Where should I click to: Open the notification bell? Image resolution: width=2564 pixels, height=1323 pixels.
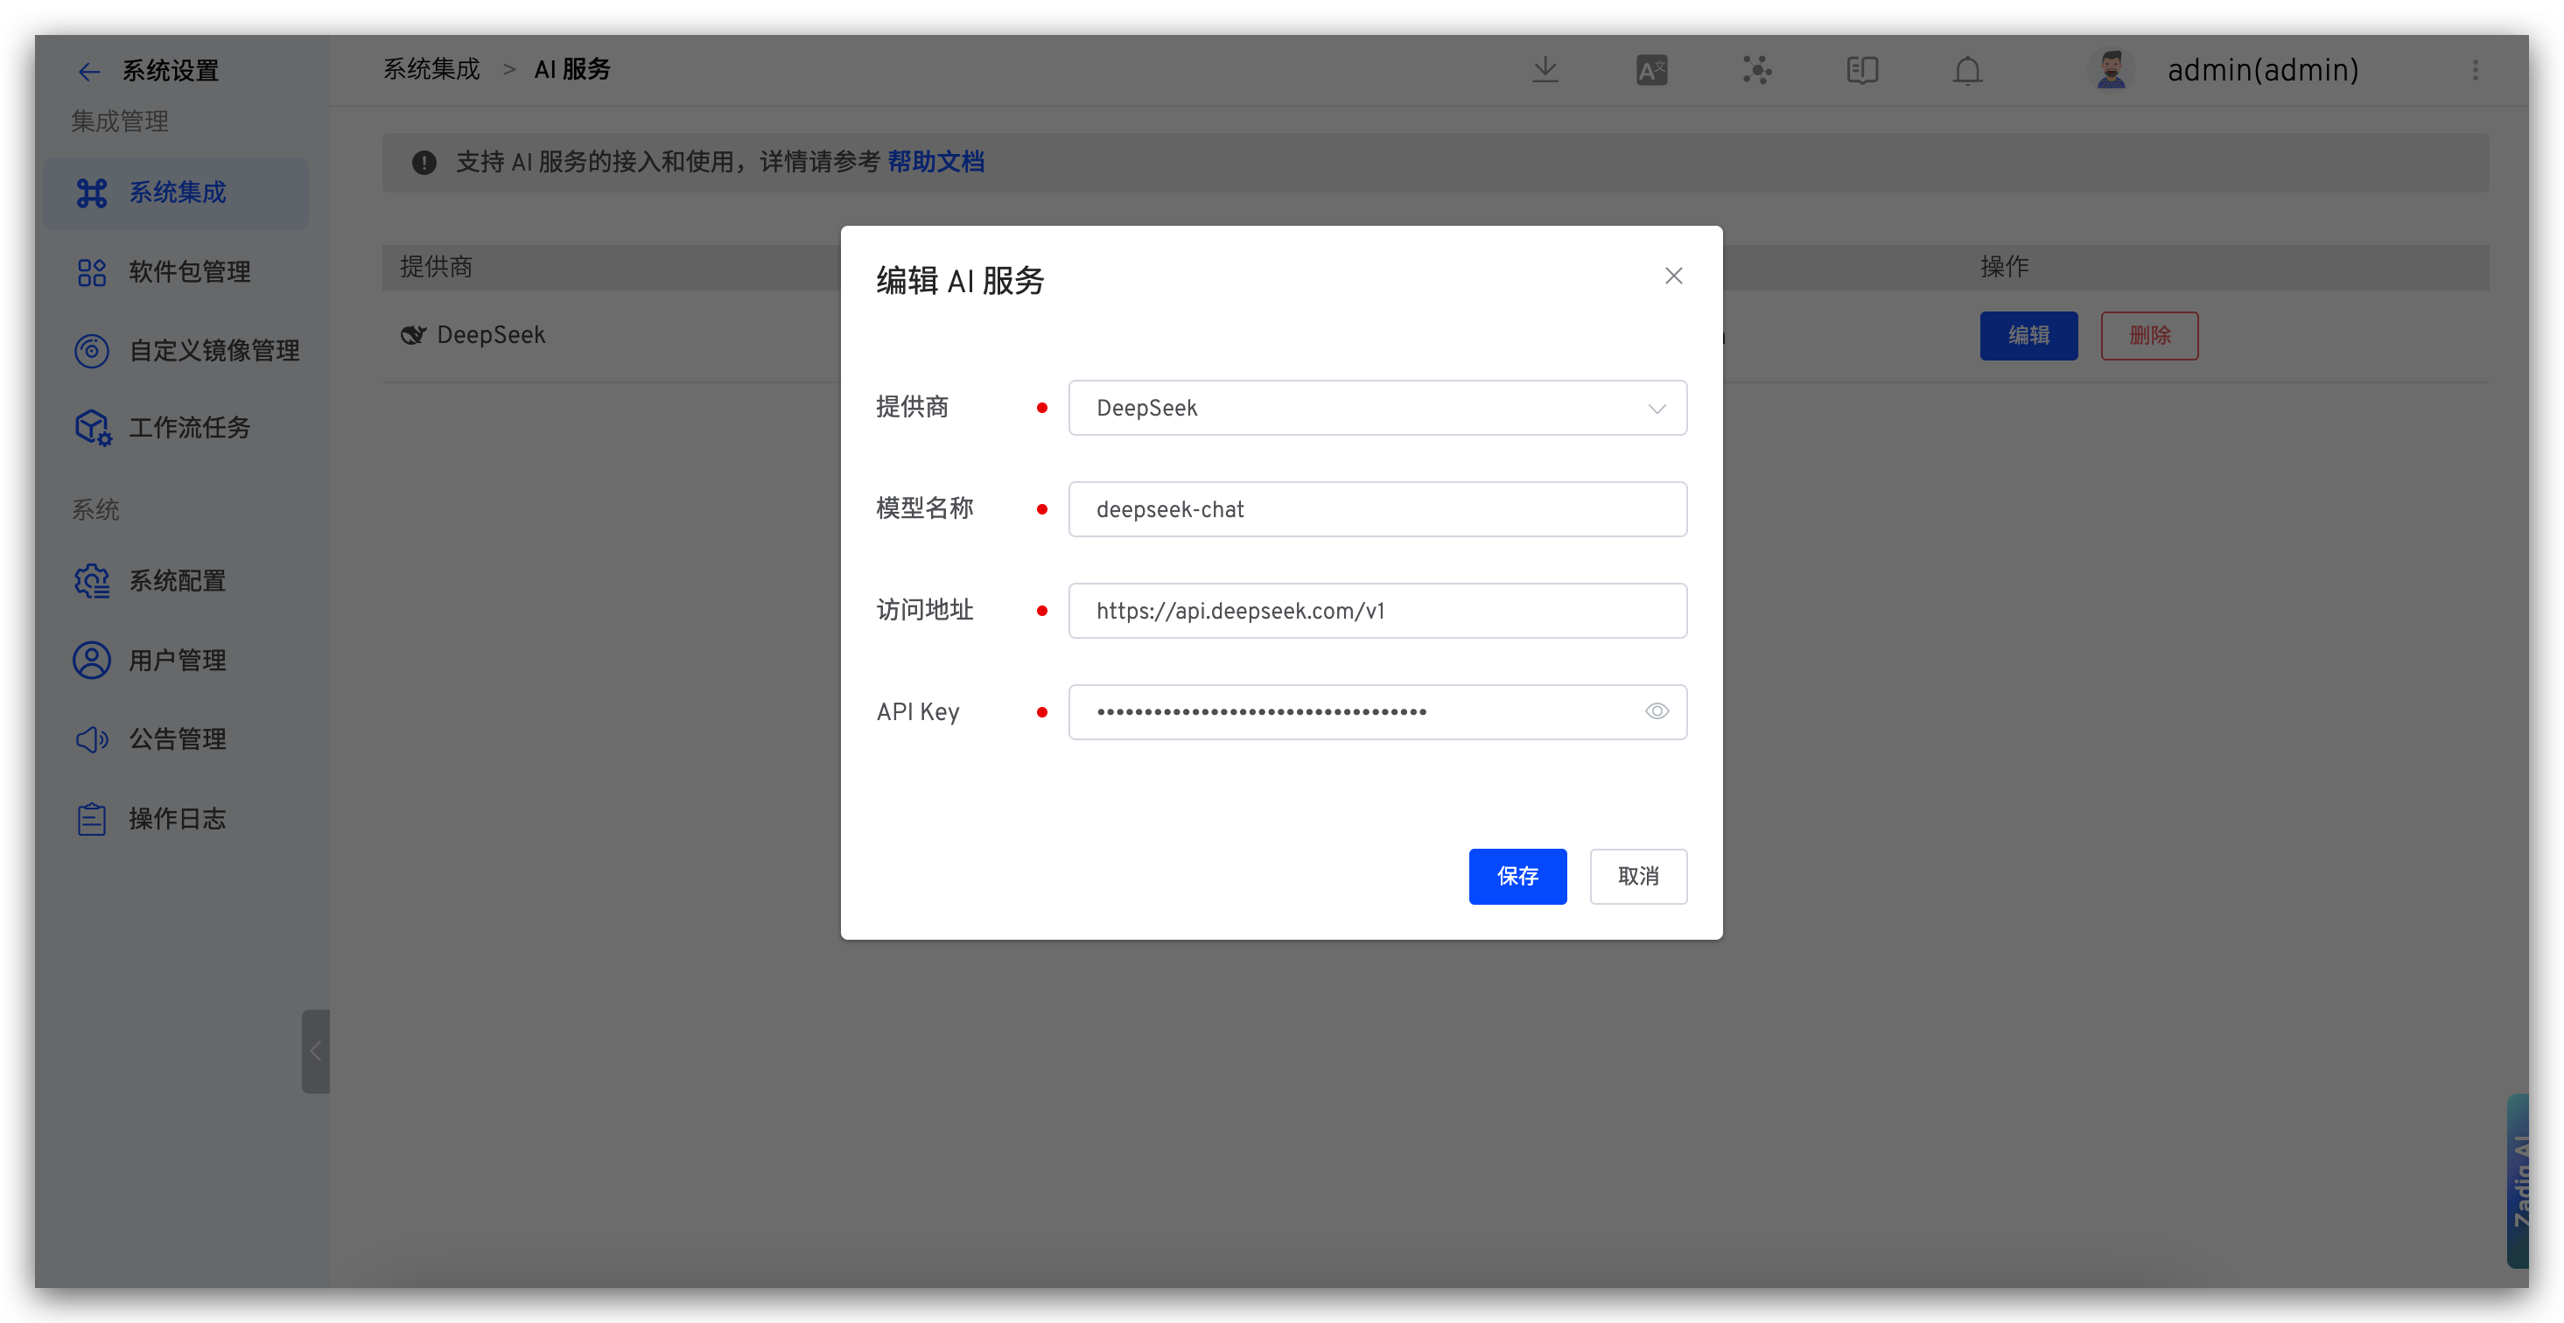point(1967,70)
